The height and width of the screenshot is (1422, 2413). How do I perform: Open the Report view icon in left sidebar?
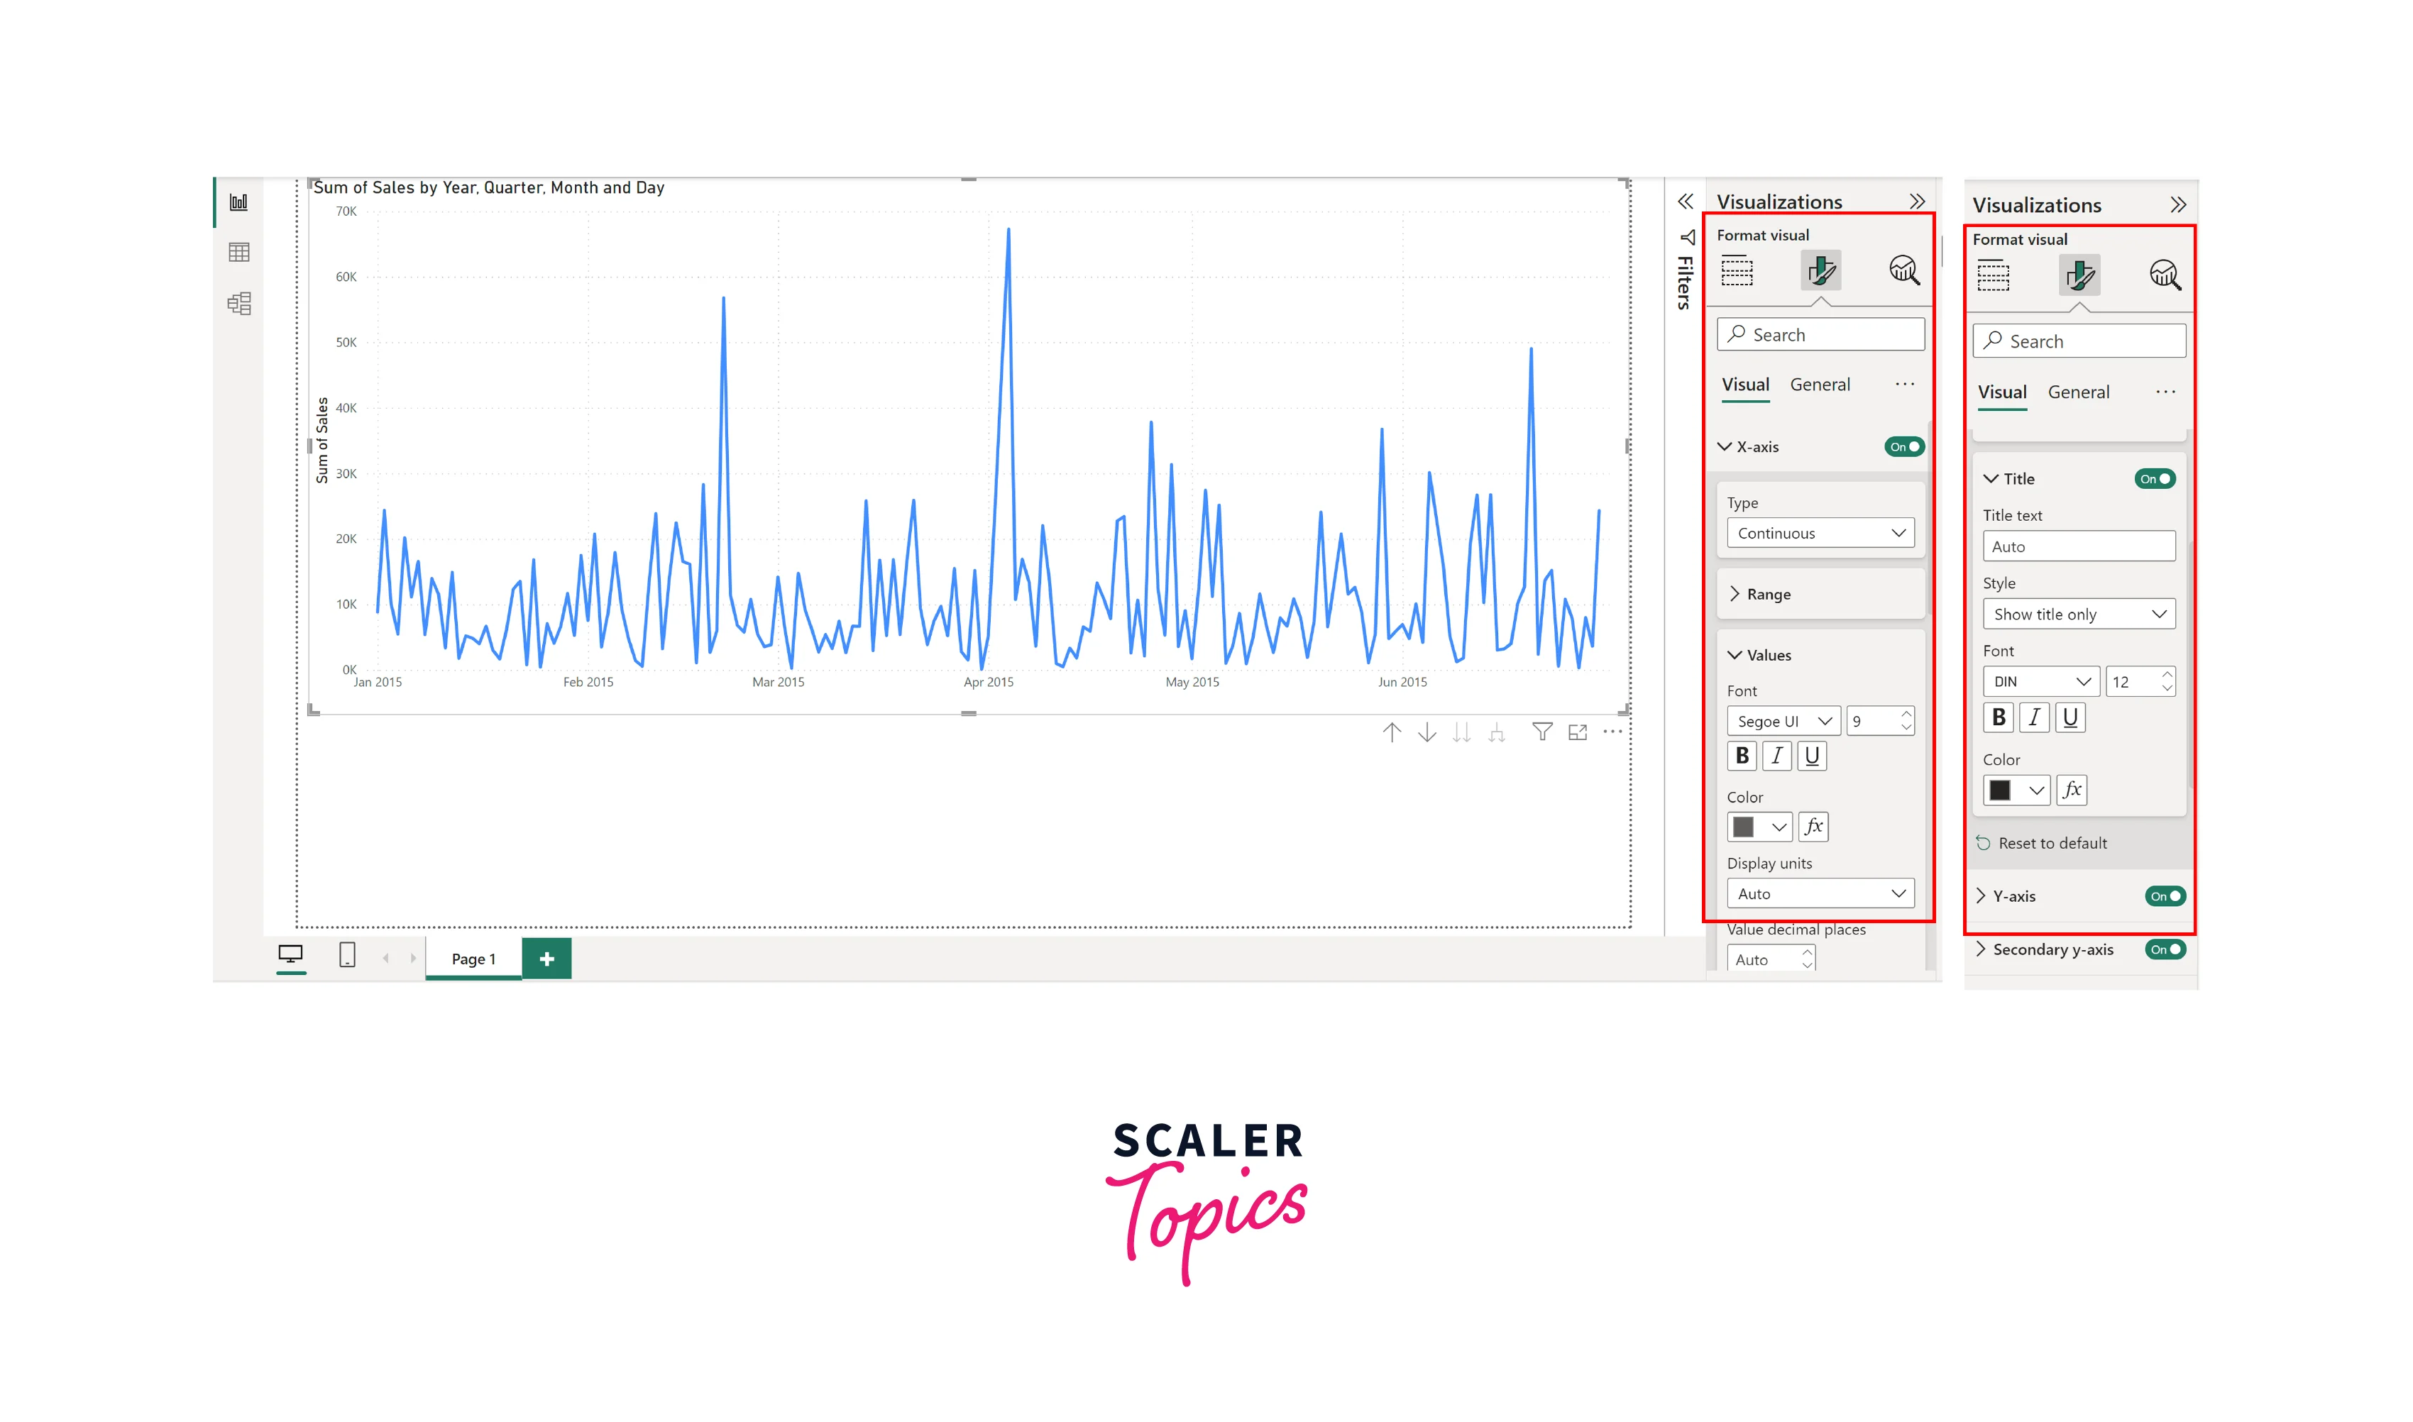pos(238,202)
